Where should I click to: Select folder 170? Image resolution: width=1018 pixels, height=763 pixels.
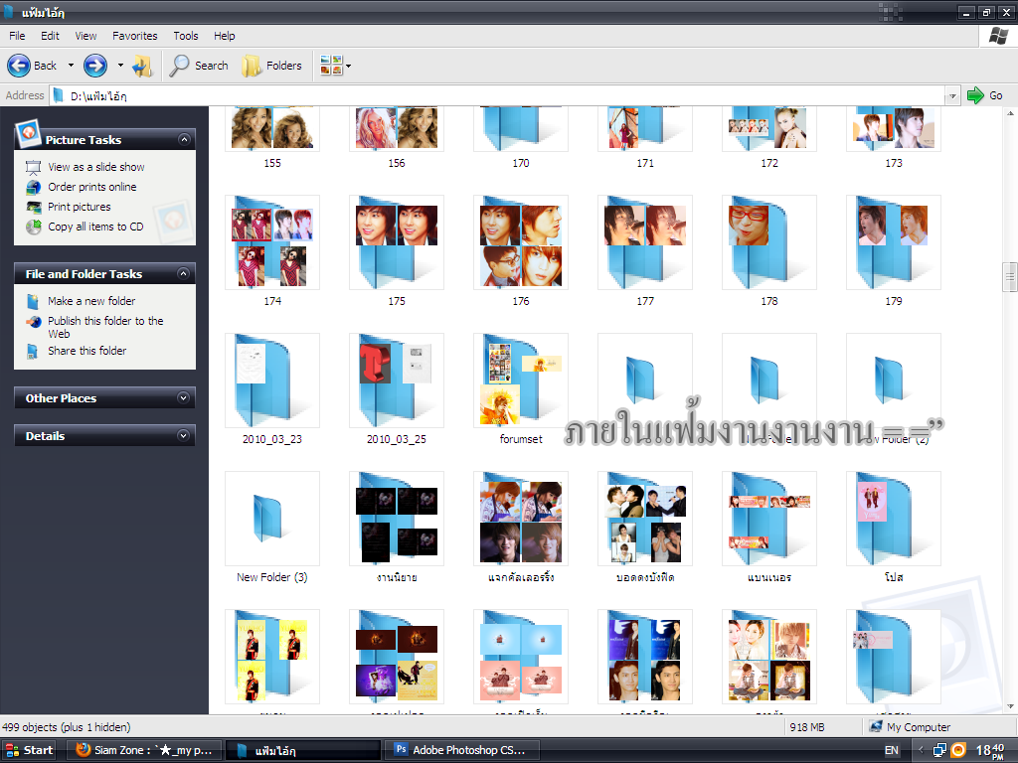point(521,136)
